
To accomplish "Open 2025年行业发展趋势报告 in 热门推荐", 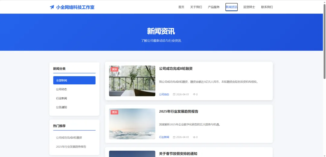I will click(x=71, y=147).
